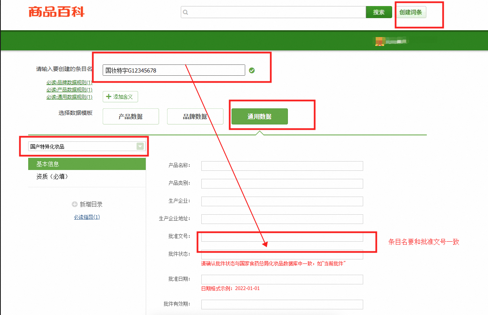
Task: Click the plus icon beside 添加含义
Action: pyautogui.click(x=108, y=97)
